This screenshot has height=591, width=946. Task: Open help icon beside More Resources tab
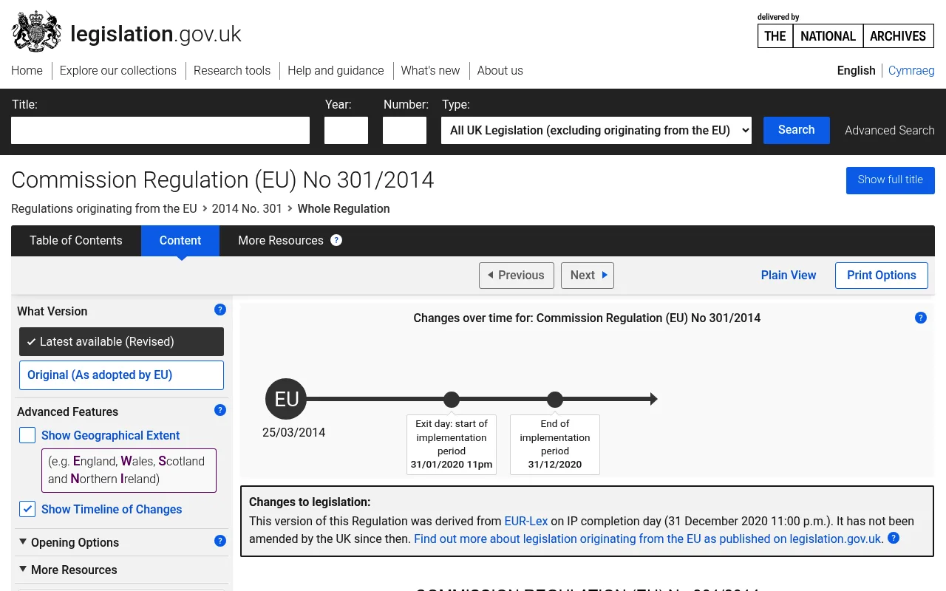pyautogui.click(x=336, y=240)
